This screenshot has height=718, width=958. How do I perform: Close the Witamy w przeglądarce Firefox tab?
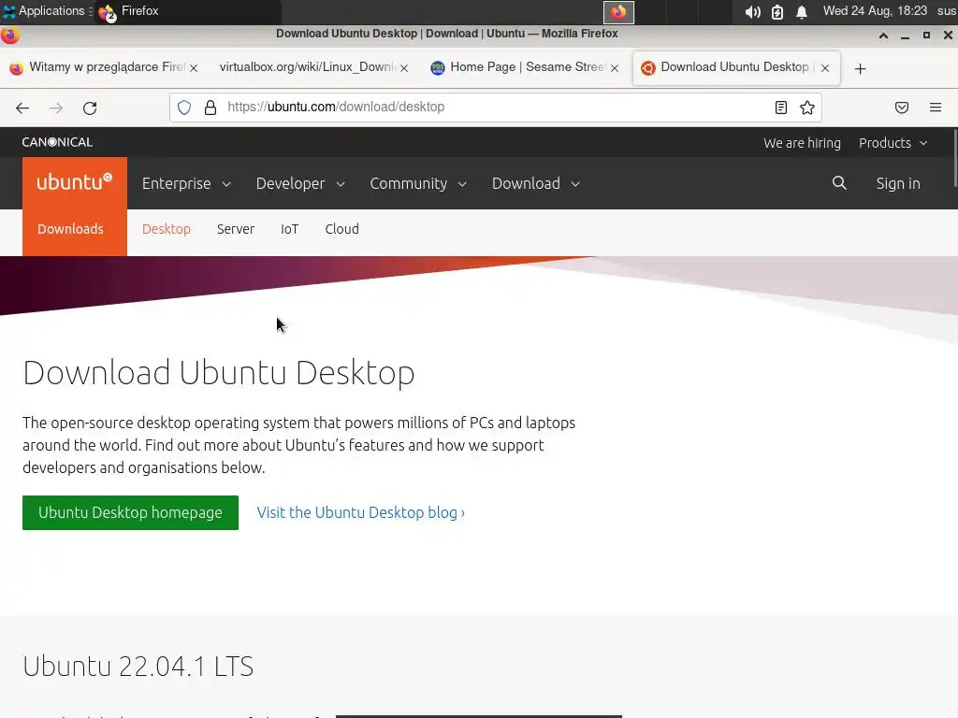(194, 68)
